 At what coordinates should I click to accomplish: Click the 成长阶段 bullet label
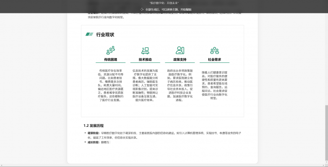(x=94, y=142)
